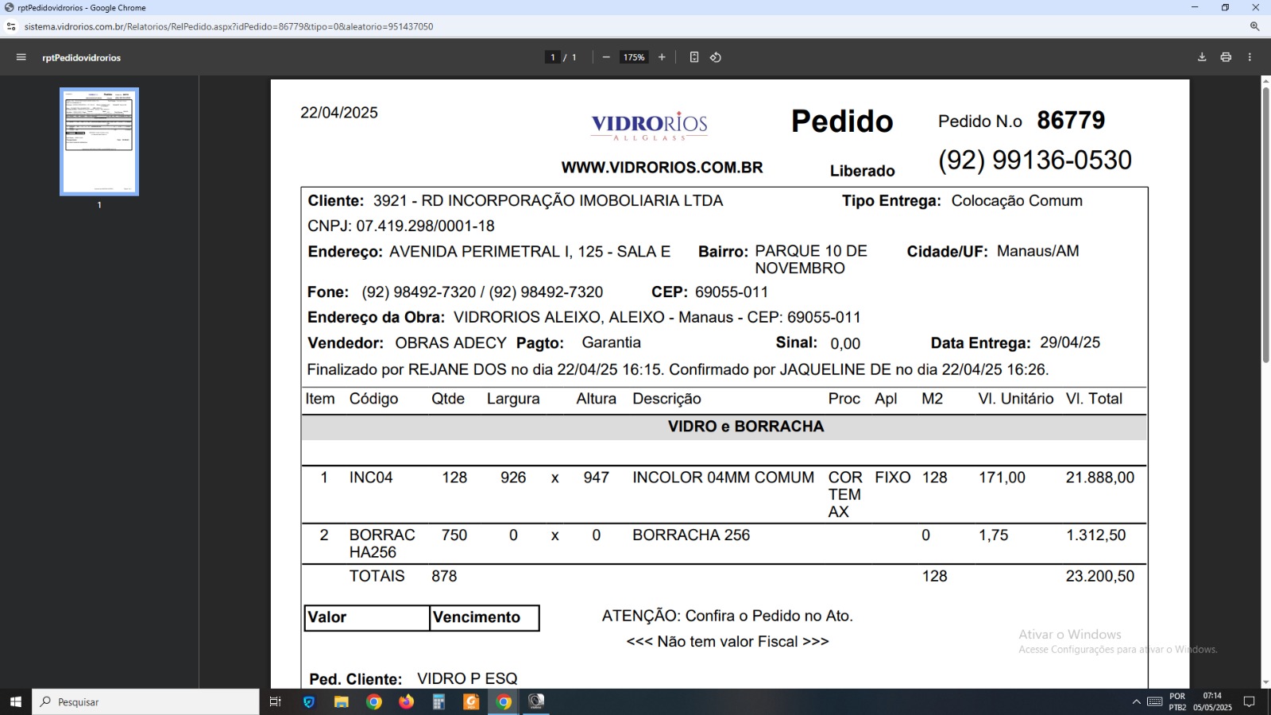Click the zoom in plus button
Image resolution: width=1271 pixels, height=715 pixels.
(x=662, y=57)
